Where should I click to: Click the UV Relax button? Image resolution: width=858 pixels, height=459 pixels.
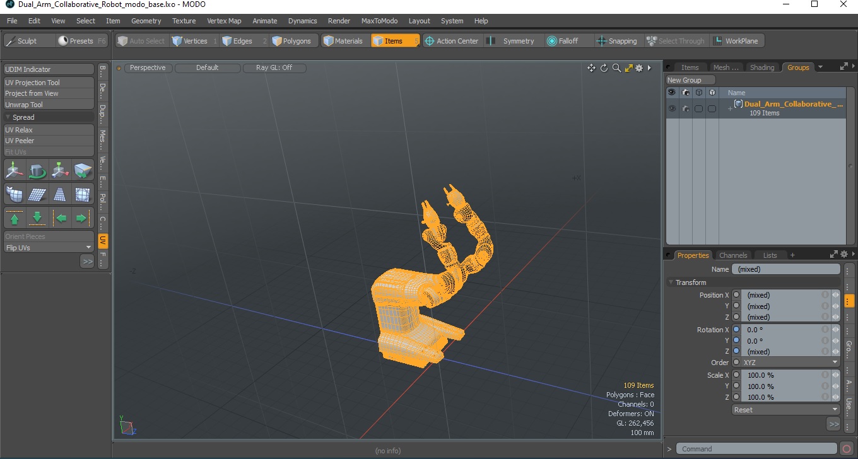pyautogui.click(x=49, y=130)
